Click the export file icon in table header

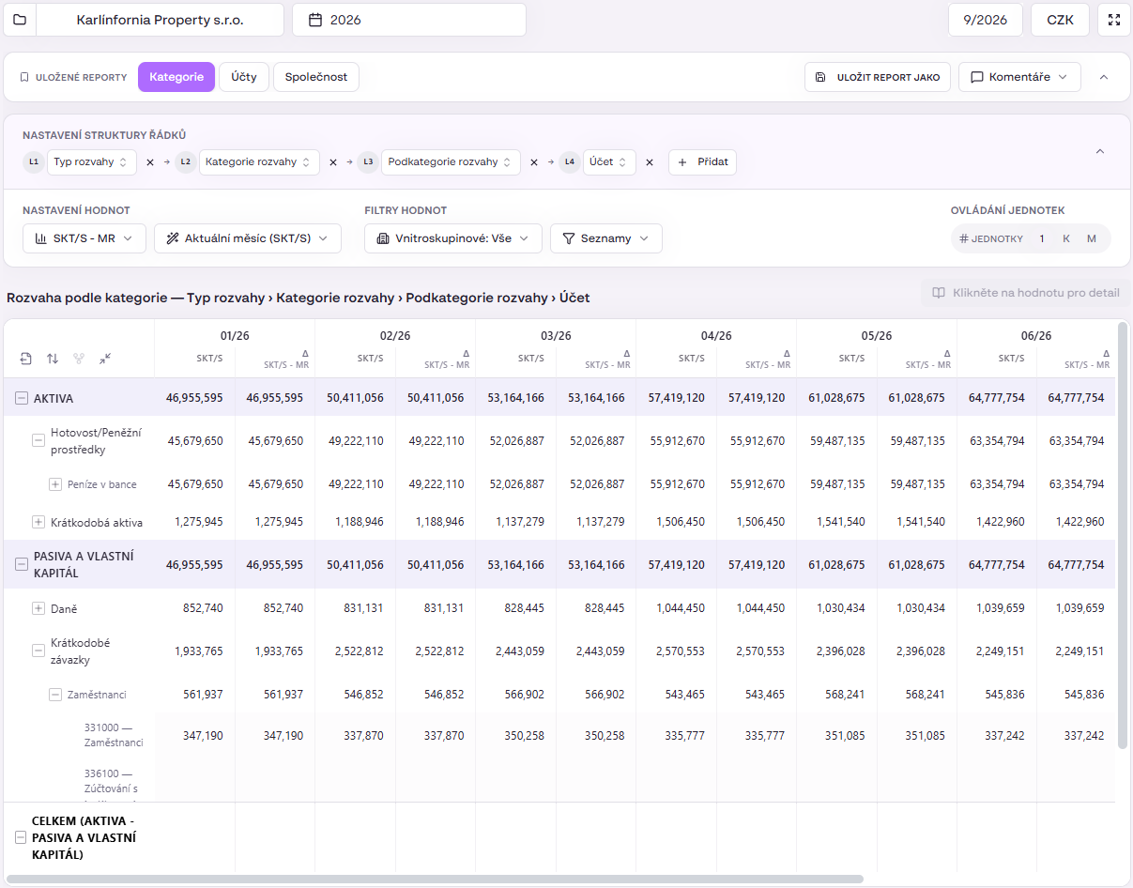pyautogui.click(x=26, y=359)
